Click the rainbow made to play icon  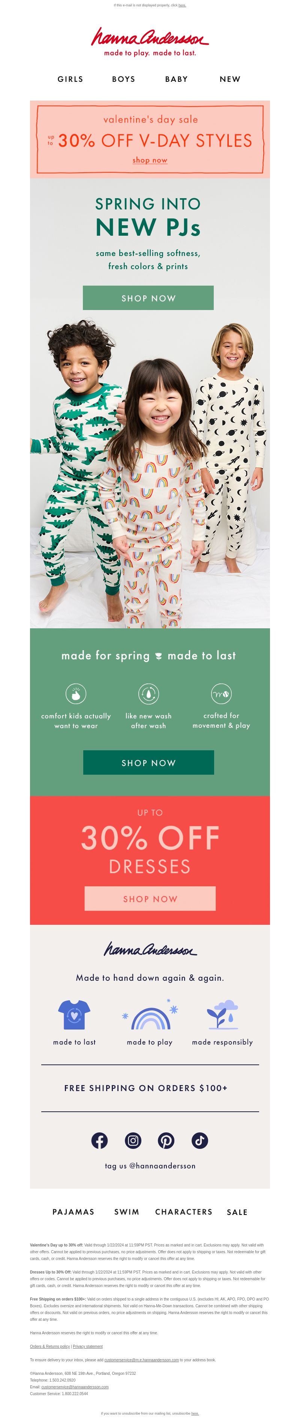[150, 1015]
